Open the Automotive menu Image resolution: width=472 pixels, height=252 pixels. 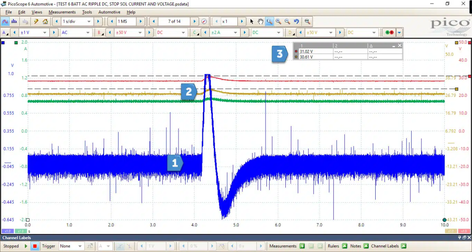pos(109,12)
